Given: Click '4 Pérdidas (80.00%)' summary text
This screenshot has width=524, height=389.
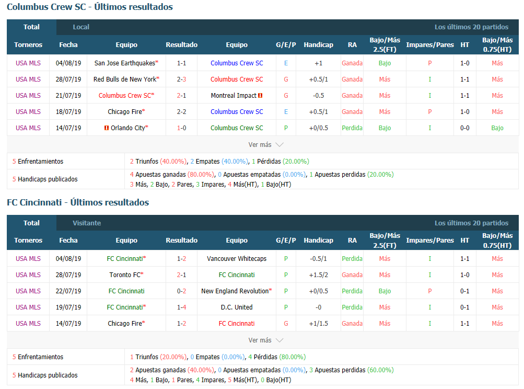Looking at the screenshot, I should point(277,357).
